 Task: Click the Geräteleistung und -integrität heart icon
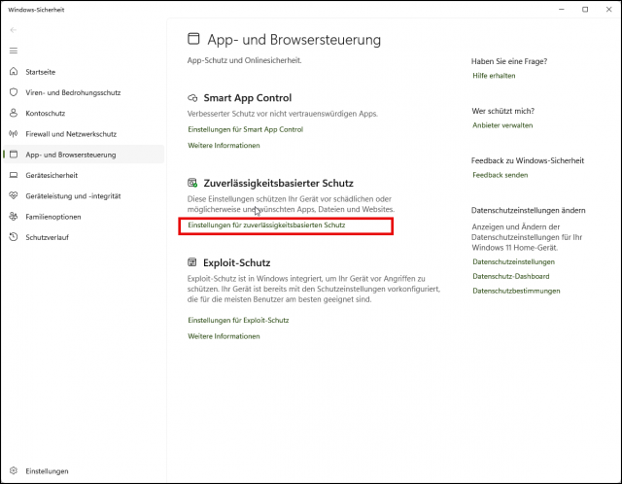(x=14, y=195)
